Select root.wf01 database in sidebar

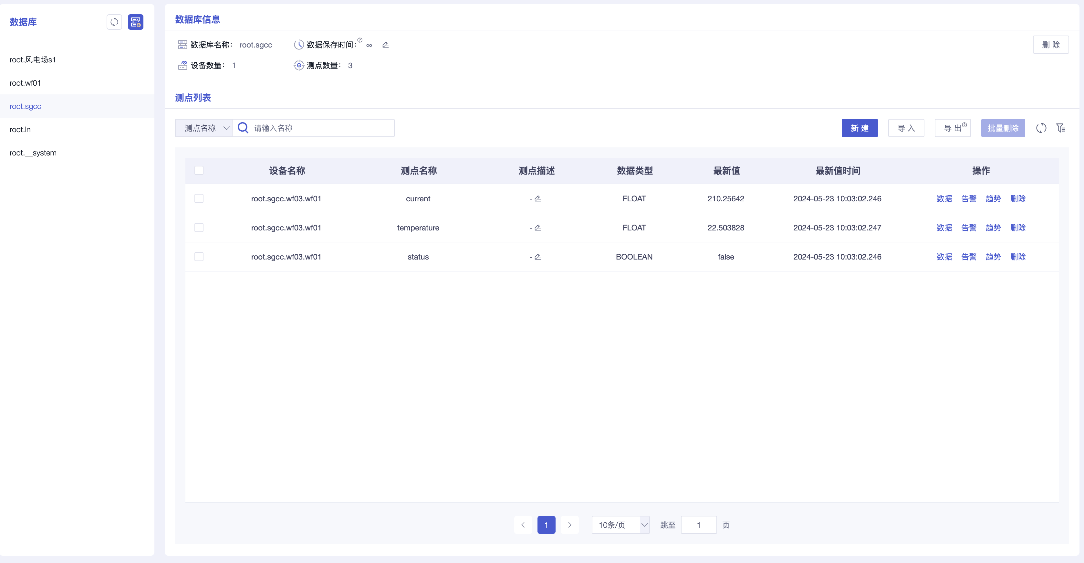25,83
